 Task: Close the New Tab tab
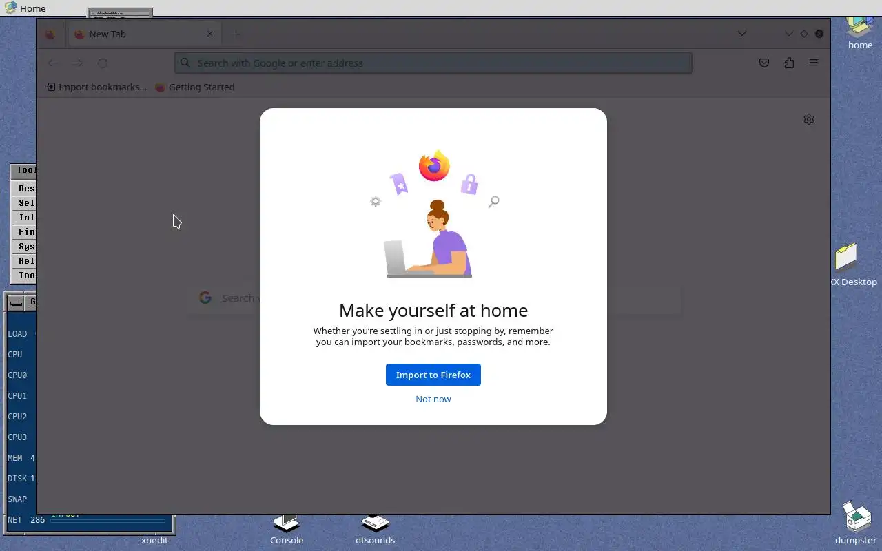210,34
